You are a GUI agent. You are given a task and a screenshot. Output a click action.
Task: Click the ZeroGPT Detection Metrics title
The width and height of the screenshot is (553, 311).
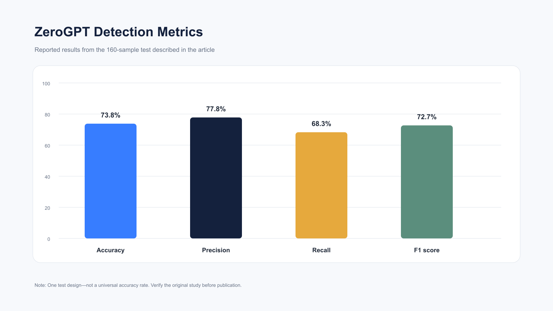point(119,32)
